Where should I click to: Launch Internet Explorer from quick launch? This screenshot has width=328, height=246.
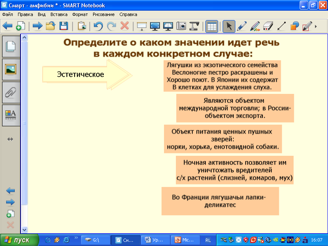[x=66, y=240]
